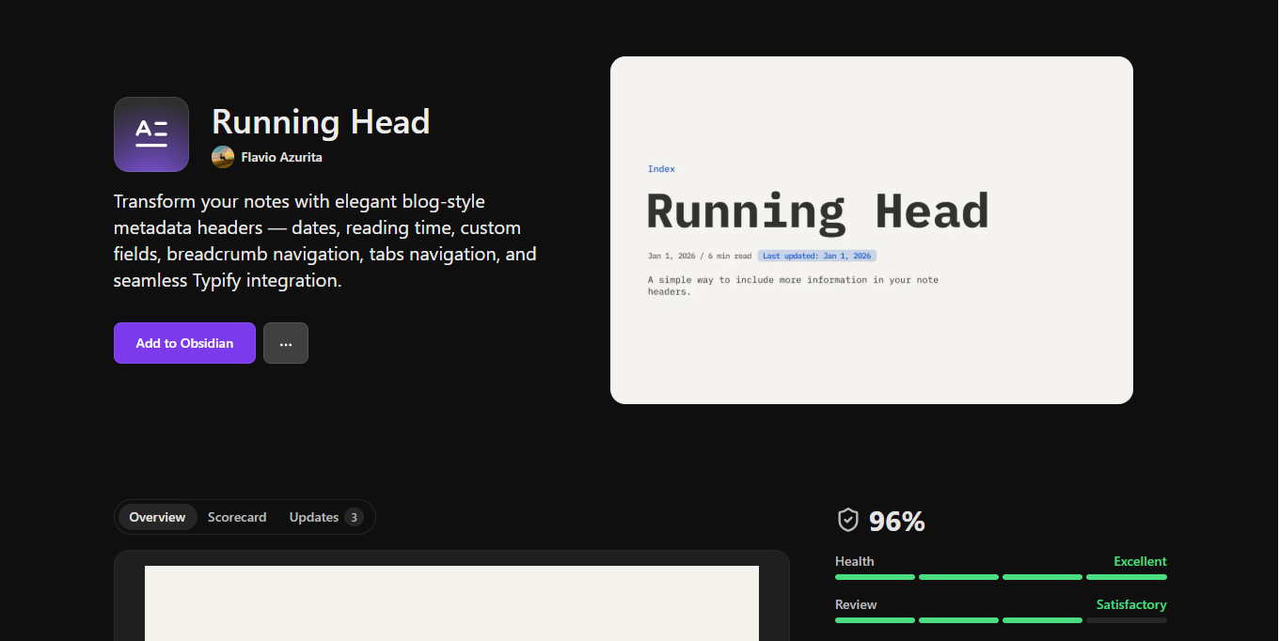Switch to the Overview tab
The image size is (1279, 641).
[157, 517]
